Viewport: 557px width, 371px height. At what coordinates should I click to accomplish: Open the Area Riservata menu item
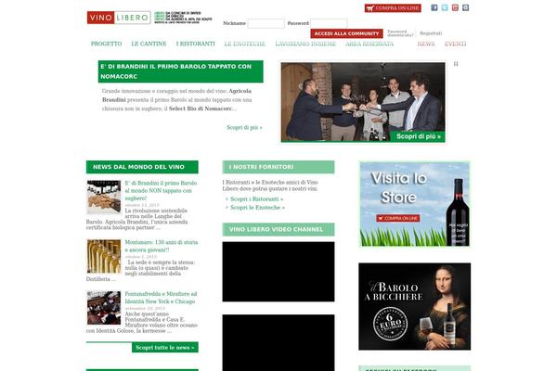[369, 44]
